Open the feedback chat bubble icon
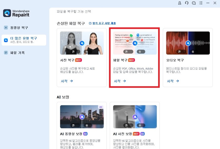This screenshot has width=220, height=149. (194, 3)
